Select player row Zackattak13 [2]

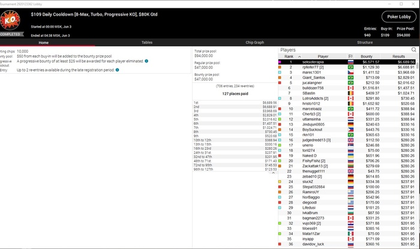[347, 166]
